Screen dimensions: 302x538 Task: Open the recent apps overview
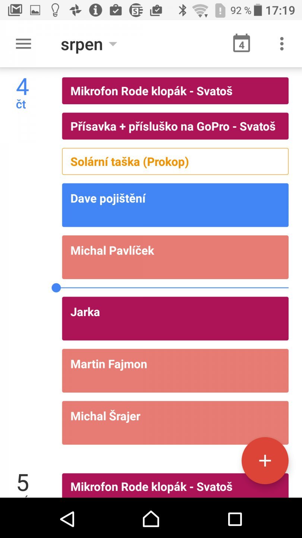[x=235, y=519]
